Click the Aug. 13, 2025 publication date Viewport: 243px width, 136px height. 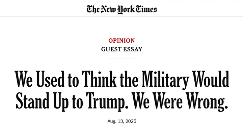click(x=122, y=121)
